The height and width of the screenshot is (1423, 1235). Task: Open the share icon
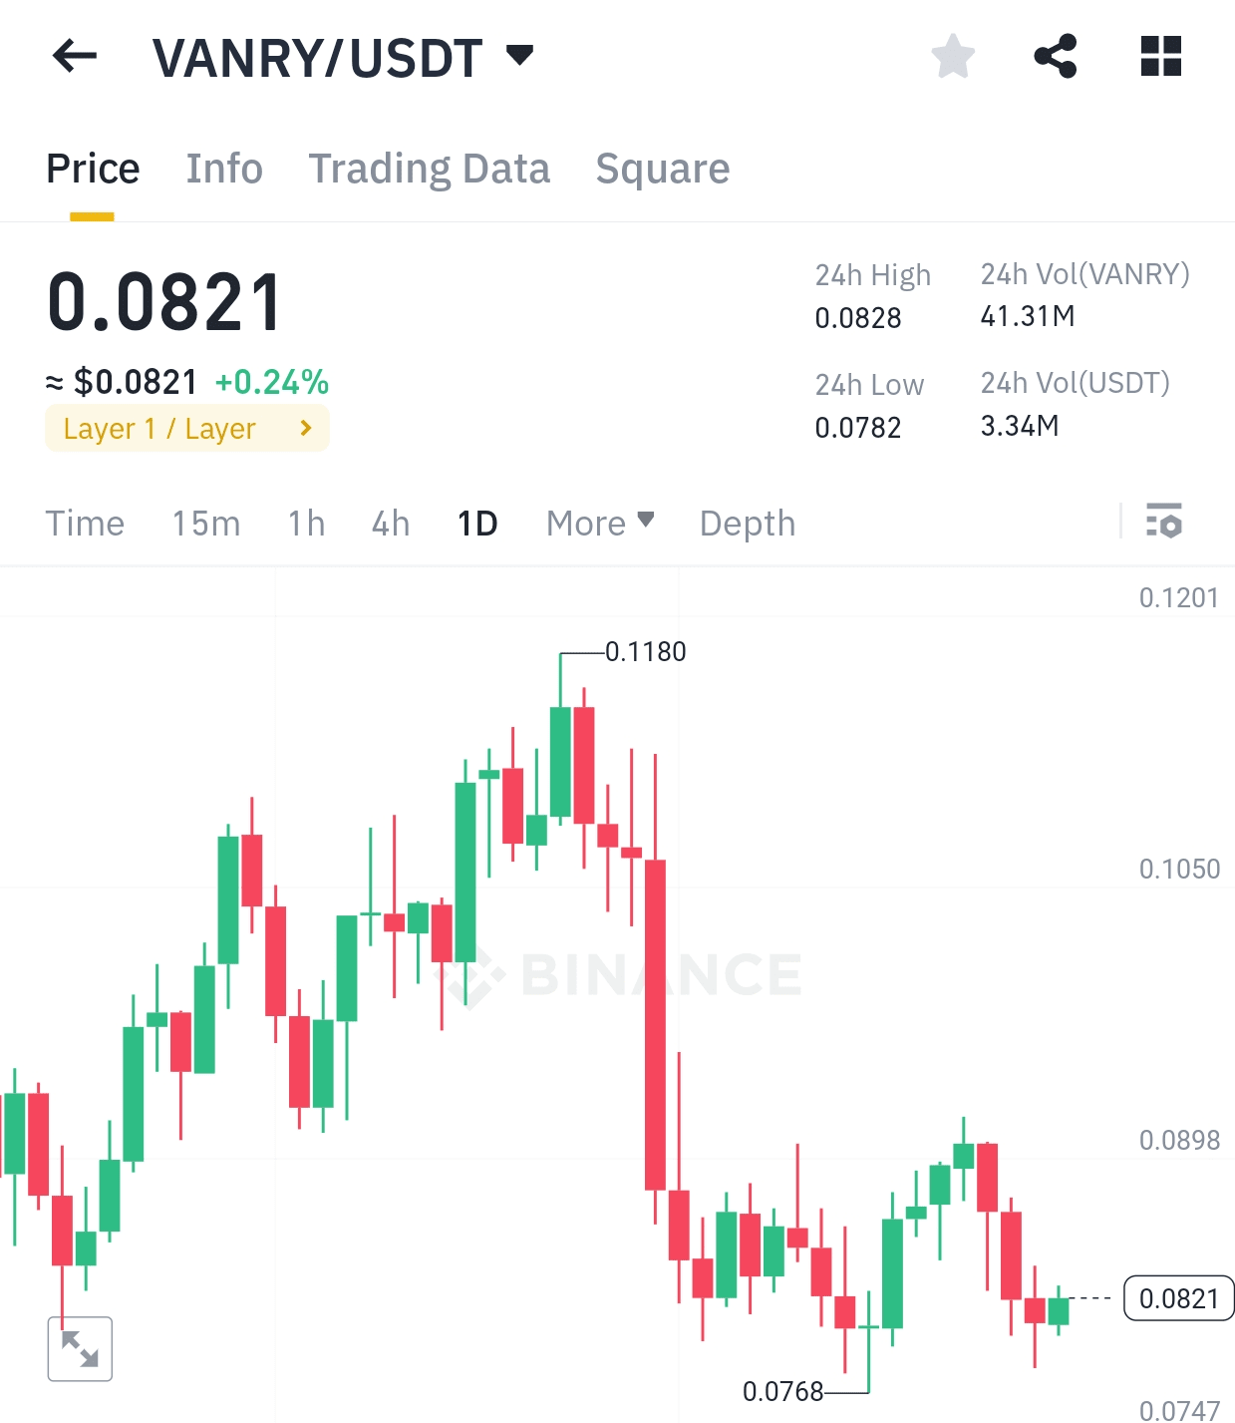coord(1056,56)
